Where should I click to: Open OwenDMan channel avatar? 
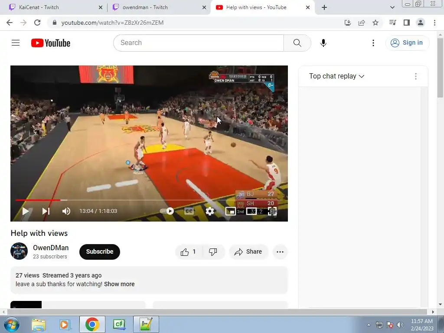pos(19,251)
